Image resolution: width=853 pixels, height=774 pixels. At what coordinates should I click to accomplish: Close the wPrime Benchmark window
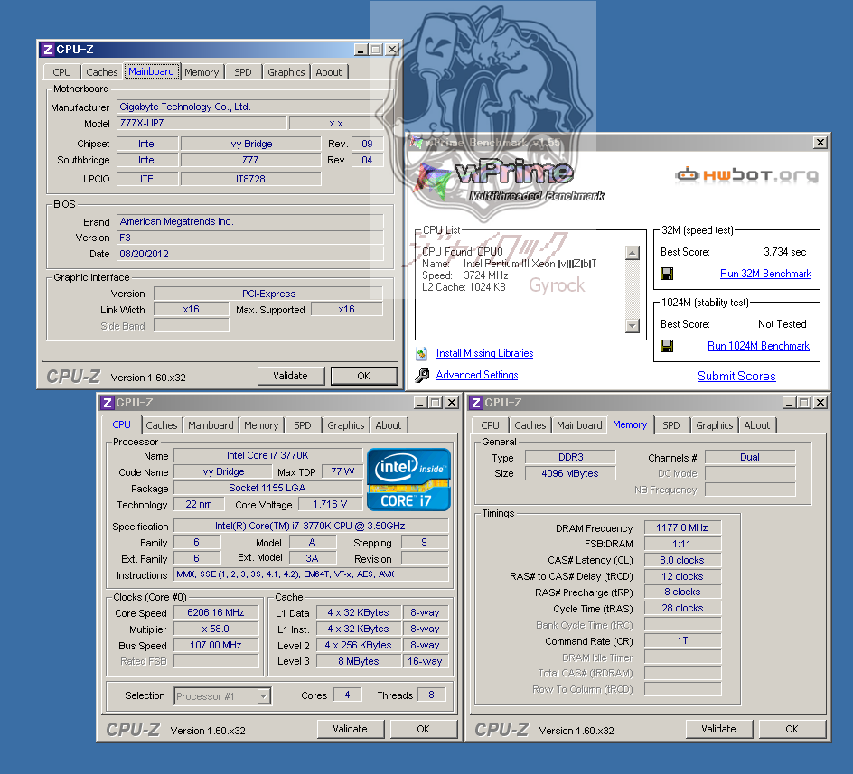coord(820,143)
